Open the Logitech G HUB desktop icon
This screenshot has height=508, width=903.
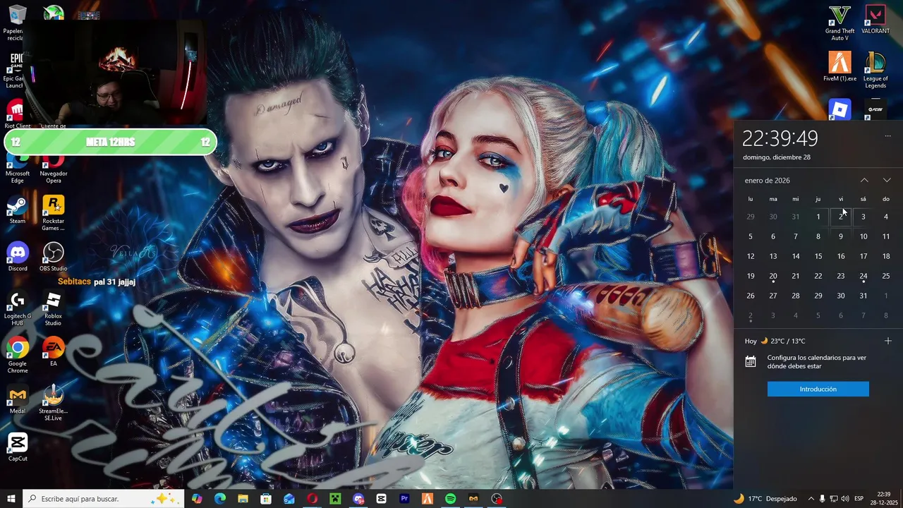click(x=18, y=308)
